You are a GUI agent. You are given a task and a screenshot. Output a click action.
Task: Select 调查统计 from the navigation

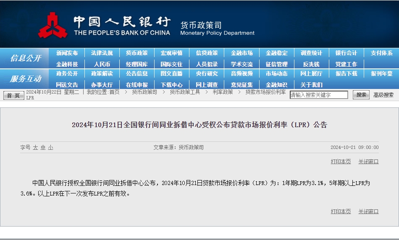pyautogui.click(x=311, y=53)
